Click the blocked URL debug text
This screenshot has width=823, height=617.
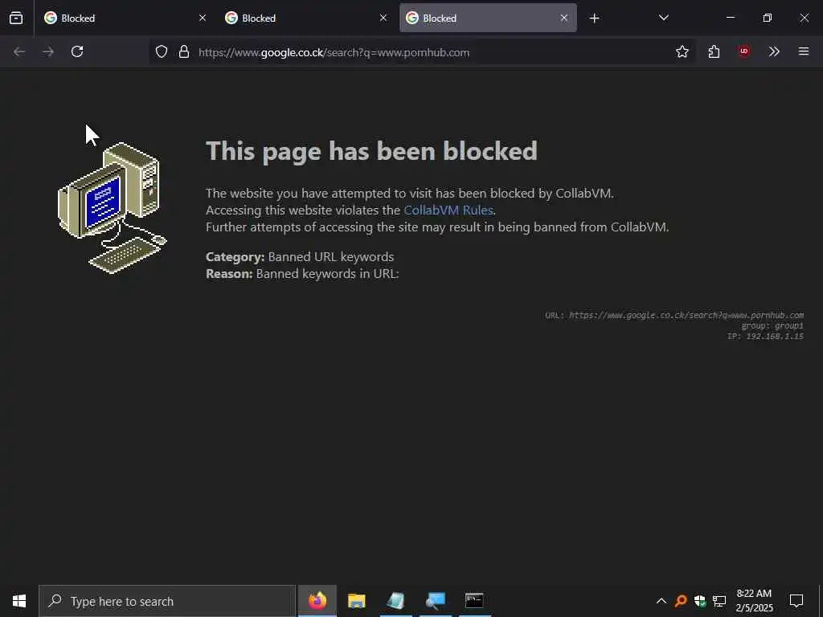tap(674, 315)
